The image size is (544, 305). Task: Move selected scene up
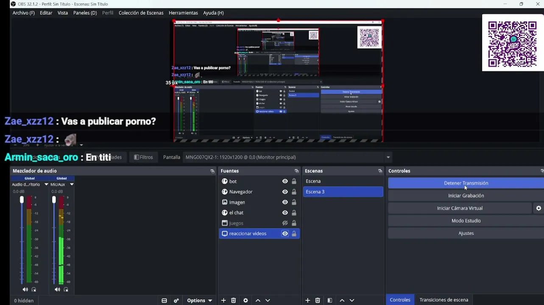(x=342, y=300)
